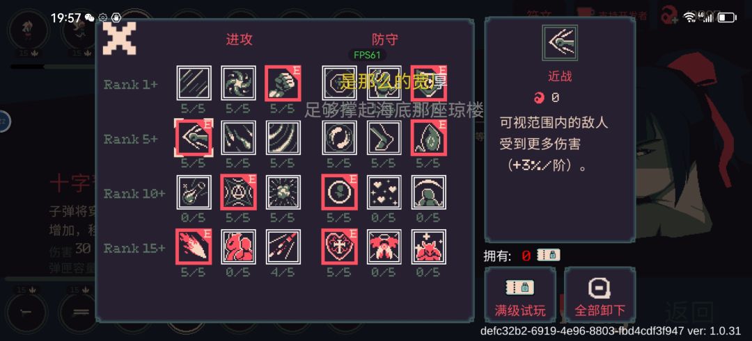Click the 满级试玩 max-level trial button
The width and height of the screenshot is (752, 341).
[520, 294]
